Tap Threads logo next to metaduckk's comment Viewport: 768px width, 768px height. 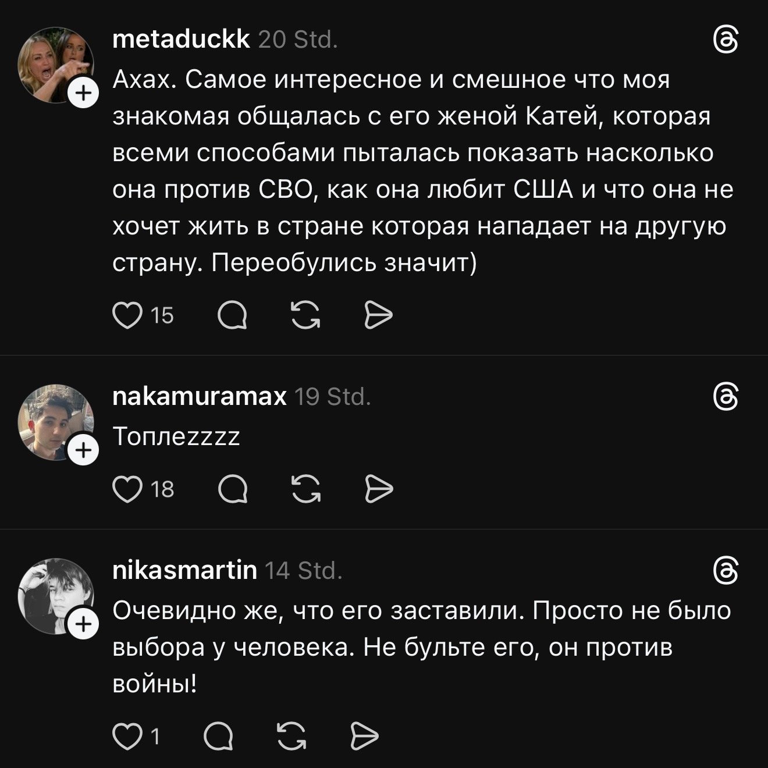coord(726,42)
